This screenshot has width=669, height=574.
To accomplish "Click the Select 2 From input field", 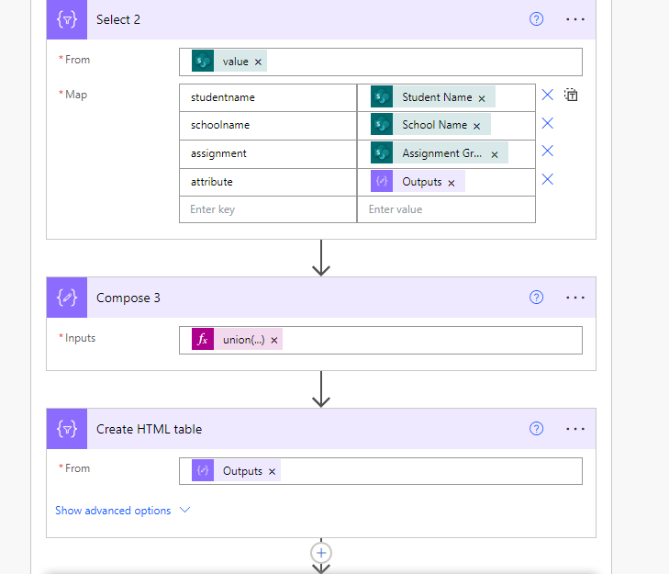I will 381,62.
